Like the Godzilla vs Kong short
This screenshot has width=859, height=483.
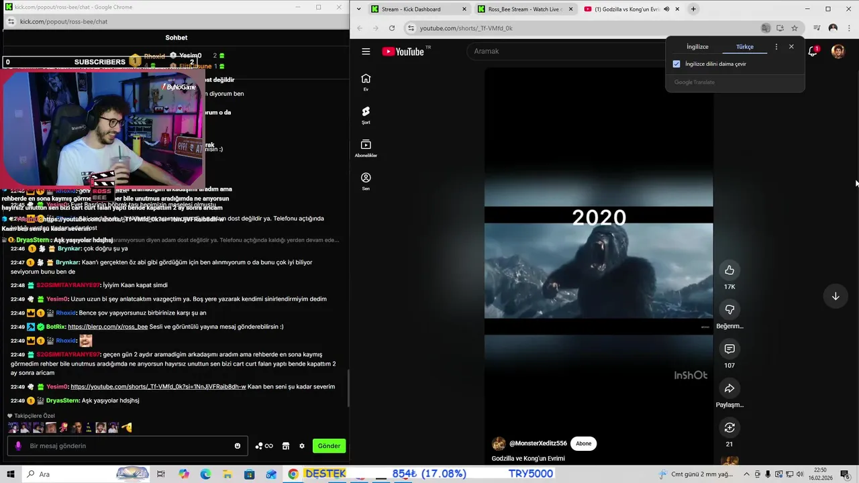click(x=729, y=270)
